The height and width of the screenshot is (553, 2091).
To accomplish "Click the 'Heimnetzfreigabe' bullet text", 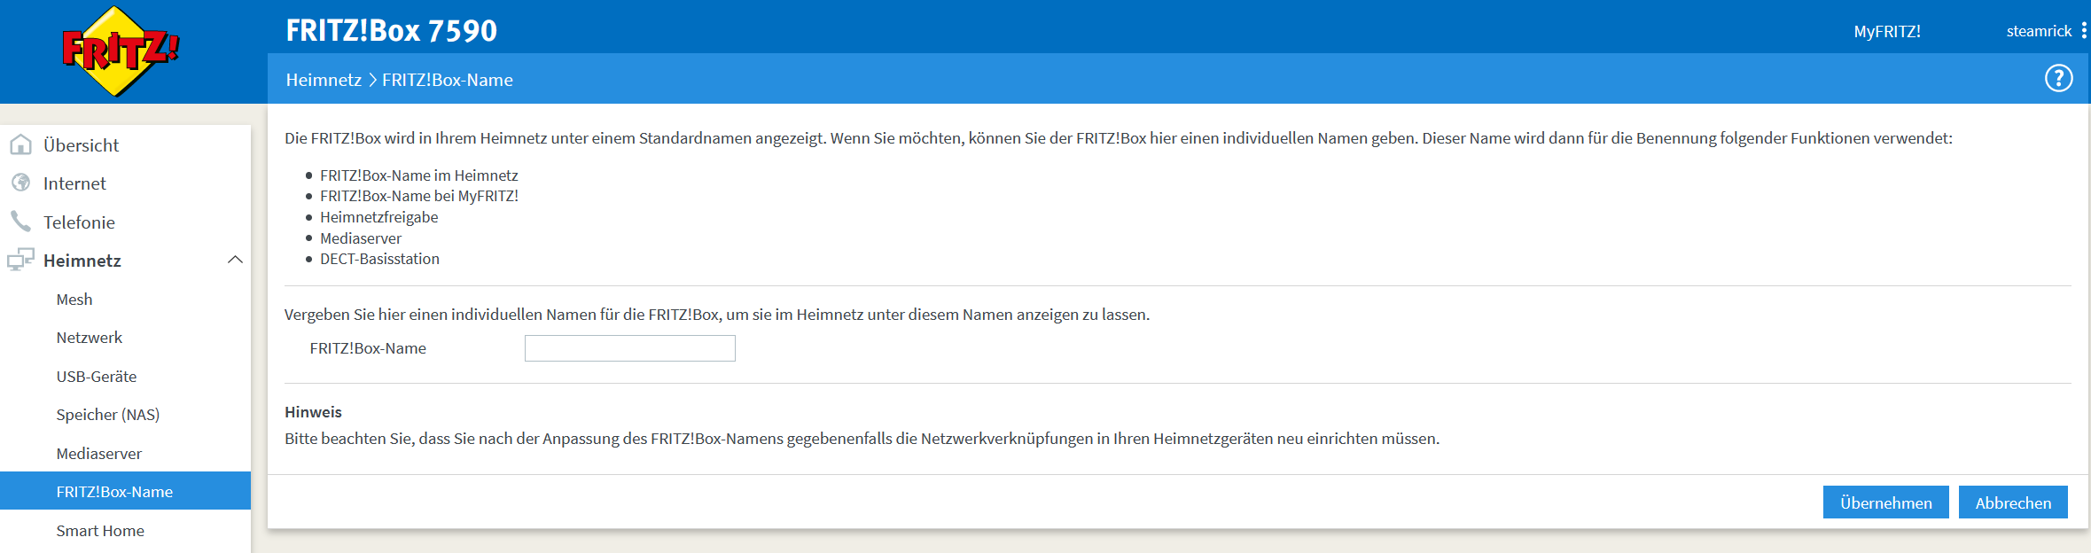I will [379, 217].
